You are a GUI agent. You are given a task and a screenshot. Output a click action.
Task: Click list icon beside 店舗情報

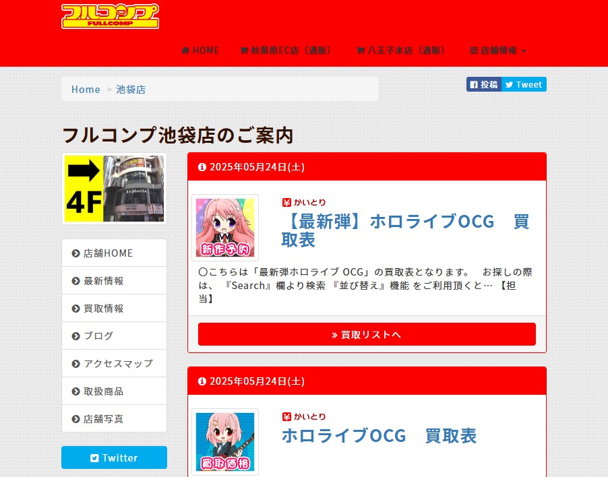(473, 51)
